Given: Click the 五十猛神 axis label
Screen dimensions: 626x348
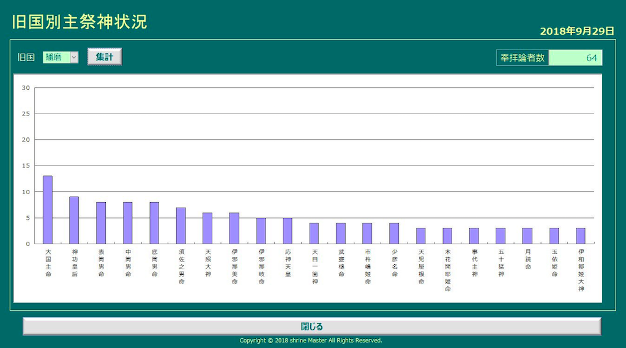Looking at the screenshot, I should click(x=501, y=263).
